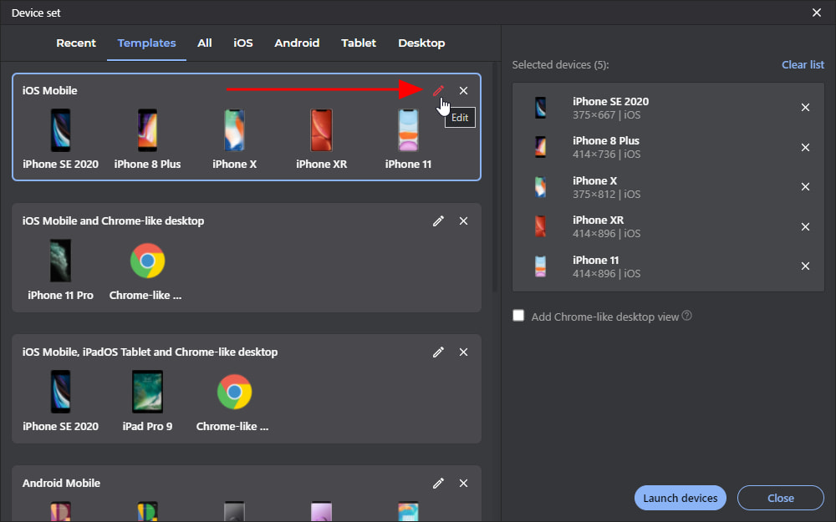This screenshot has height=522, width=836.
Task: Switch to the Tablet tab
Action: pyautogui.click(x=359, y=43)
